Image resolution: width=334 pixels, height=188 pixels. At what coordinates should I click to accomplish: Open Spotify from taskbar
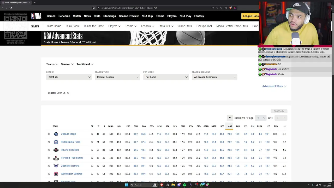(184, 185)
